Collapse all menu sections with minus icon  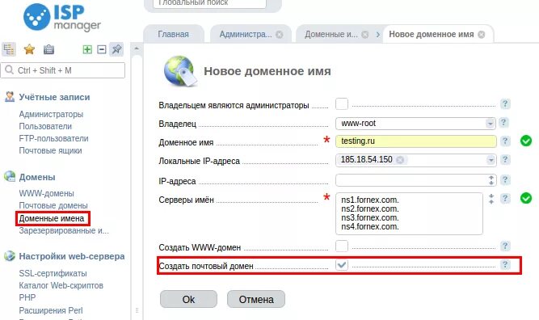tap(101, 49)
